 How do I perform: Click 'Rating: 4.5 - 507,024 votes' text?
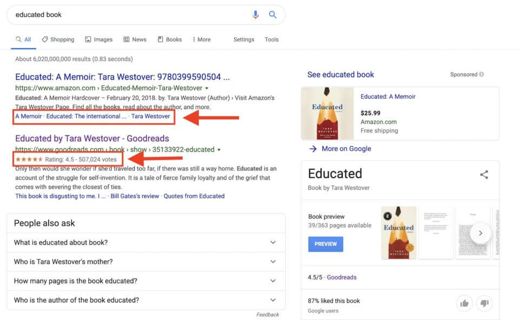[81, 159]
